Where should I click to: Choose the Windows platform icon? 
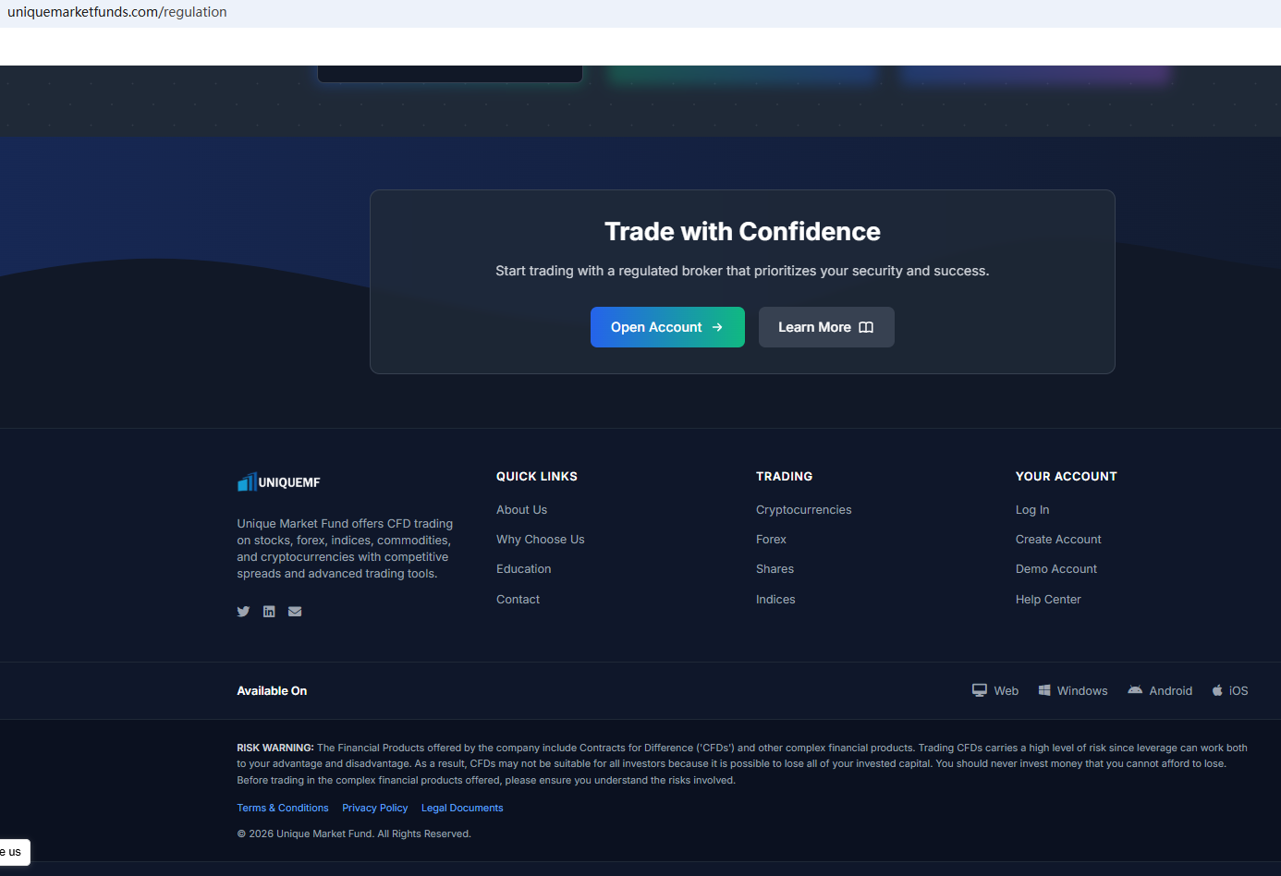tap(1044, 690)
